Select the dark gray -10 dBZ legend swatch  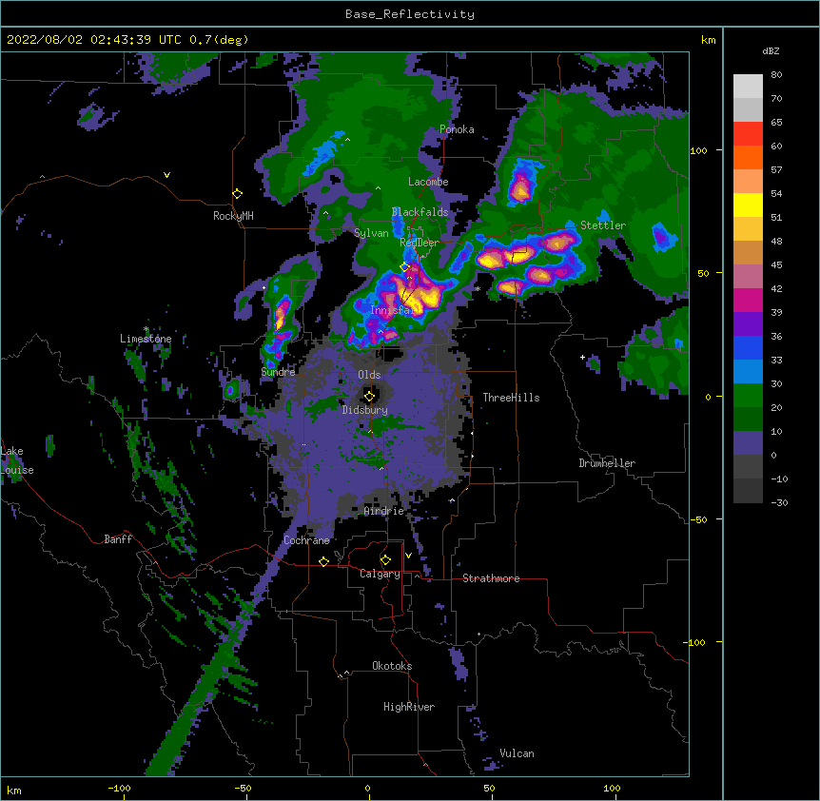click(x=748, y=491)
